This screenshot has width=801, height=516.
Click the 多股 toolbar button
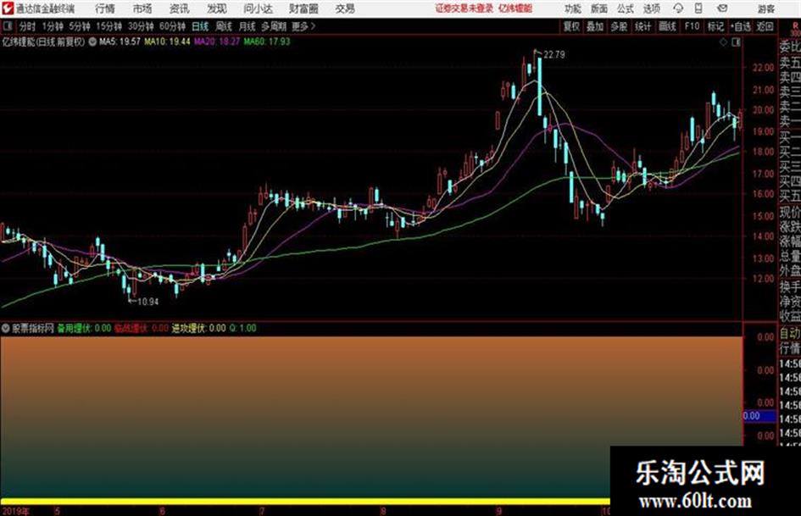tap(619, 26)
